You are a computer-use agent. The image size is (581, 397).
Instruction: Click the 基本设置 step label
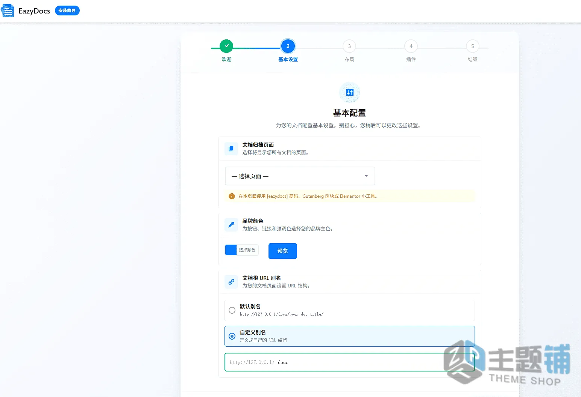pos(288,59)
